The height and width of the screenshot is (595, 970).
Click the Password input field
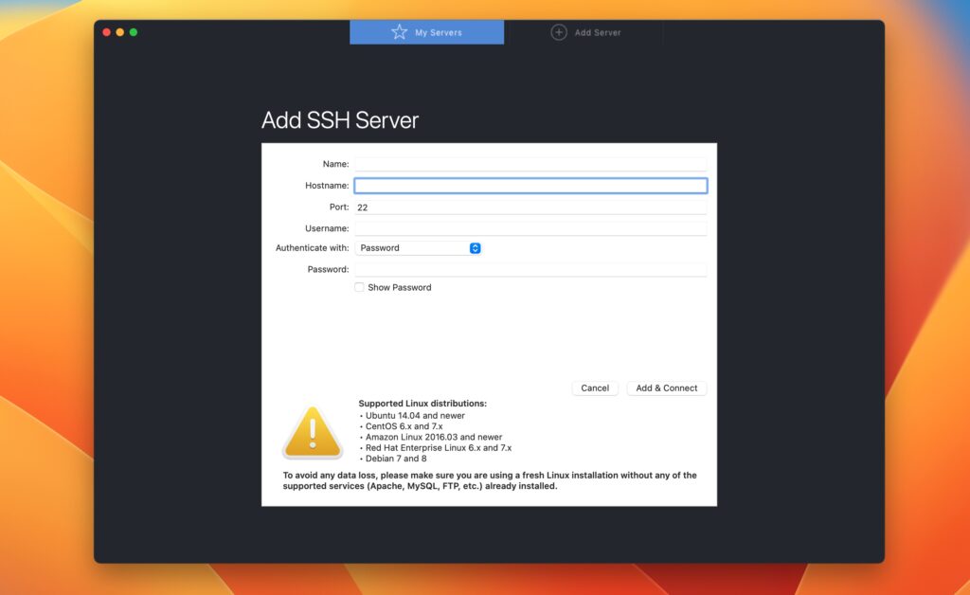[x=530, y=269]
